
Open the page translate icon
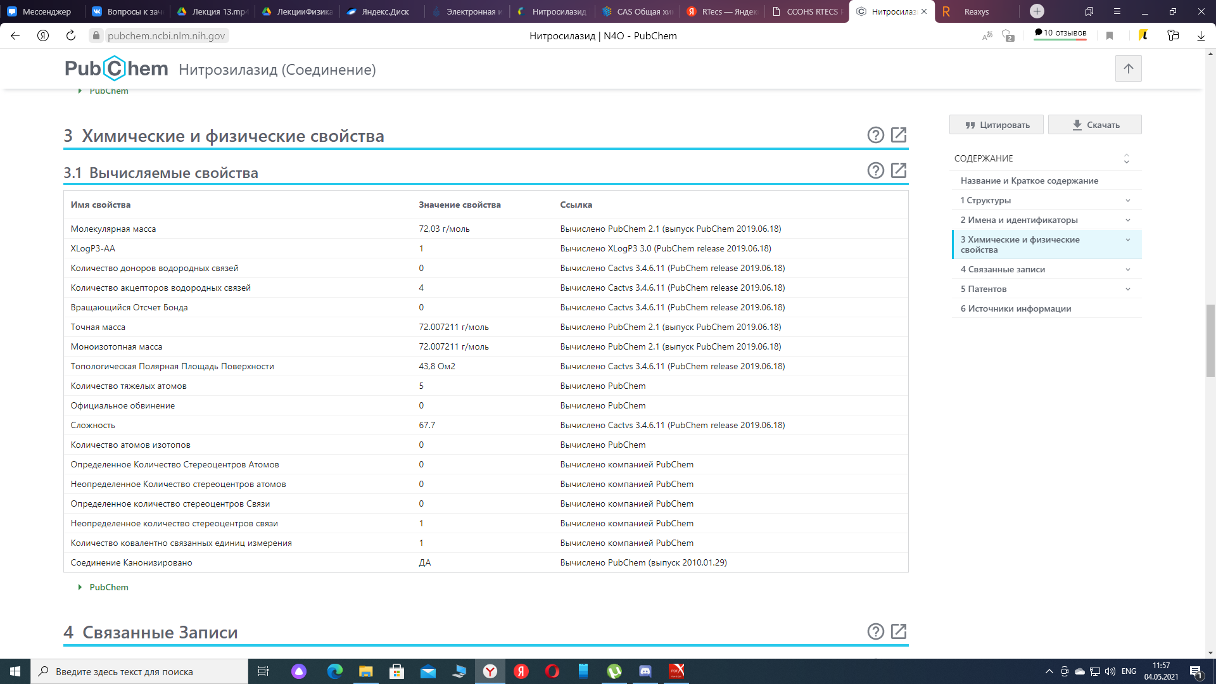(x=987, y=36)
